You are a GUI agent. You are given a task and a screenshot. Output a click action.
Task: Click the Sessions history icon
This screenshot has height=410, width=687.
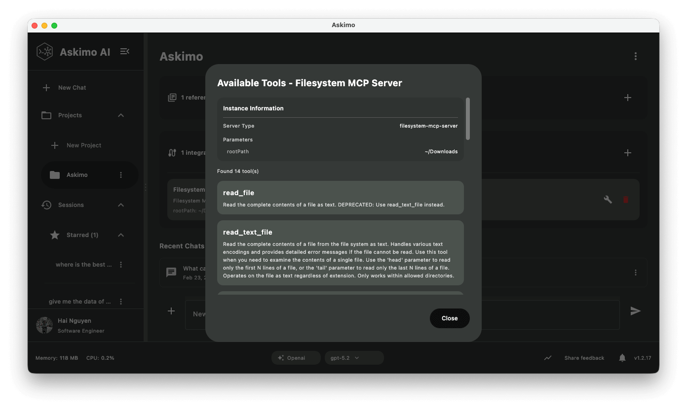point(46,205)
